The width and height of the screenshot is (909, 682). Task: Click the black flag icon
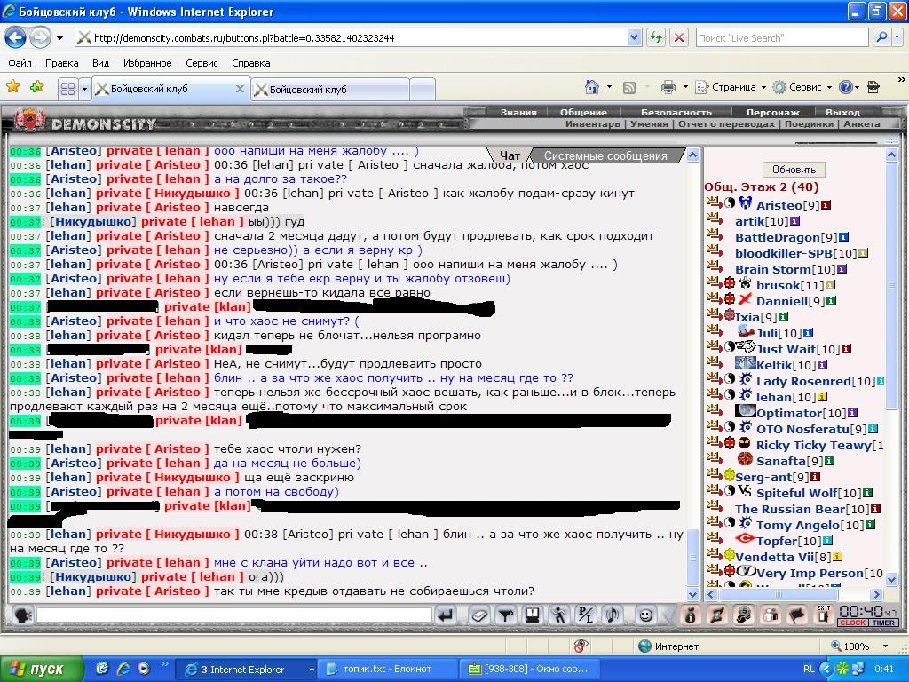coord(797,615)
